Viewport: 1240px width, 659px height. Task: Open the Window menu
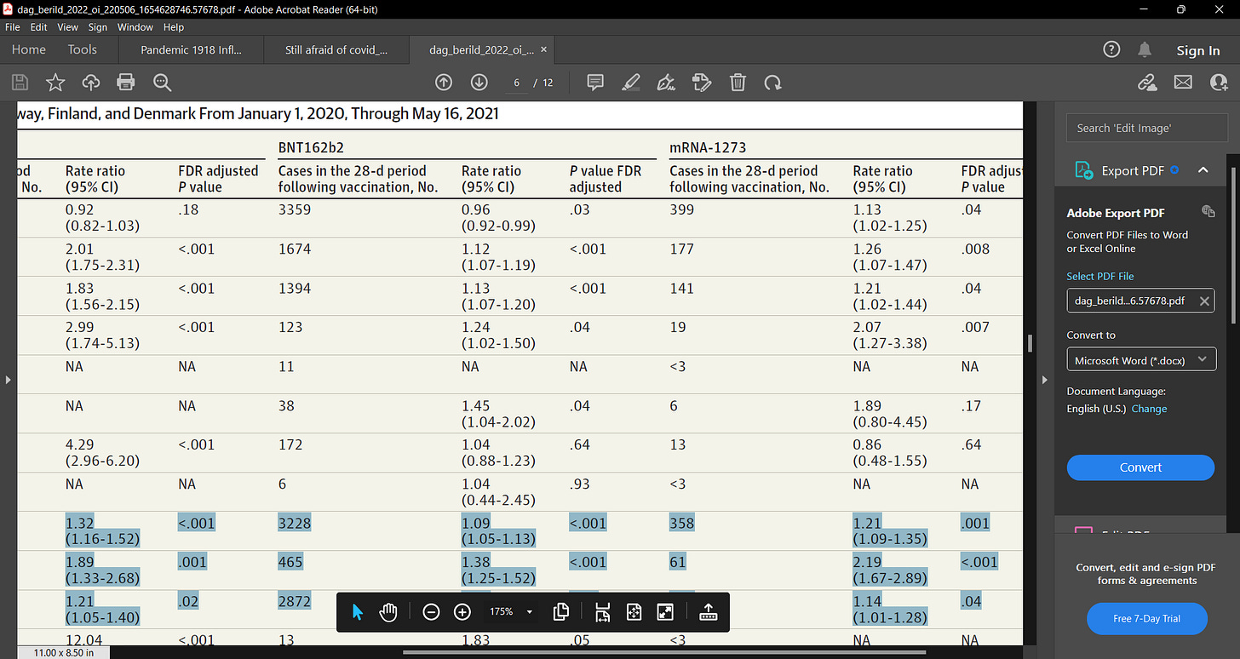pyautogui.click(x=135, y=27)
